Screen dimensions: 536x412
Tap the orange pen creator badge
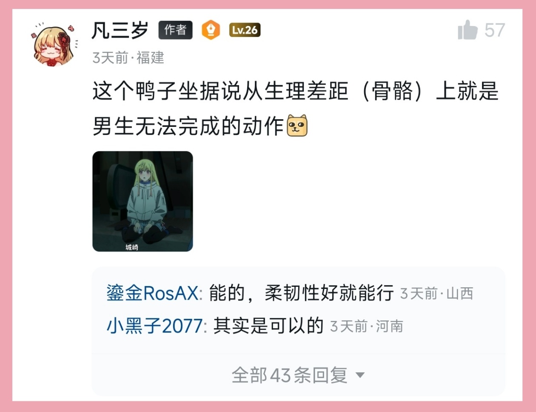(211, 30)
